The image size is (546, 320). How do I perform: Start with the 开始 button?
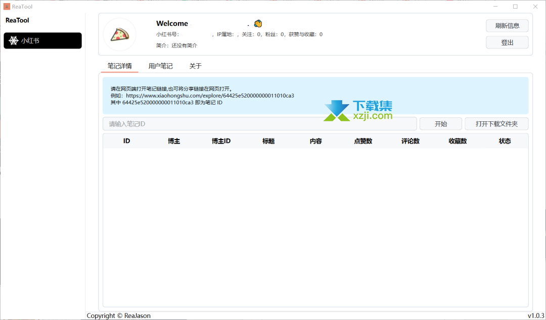tap(441, 124)
